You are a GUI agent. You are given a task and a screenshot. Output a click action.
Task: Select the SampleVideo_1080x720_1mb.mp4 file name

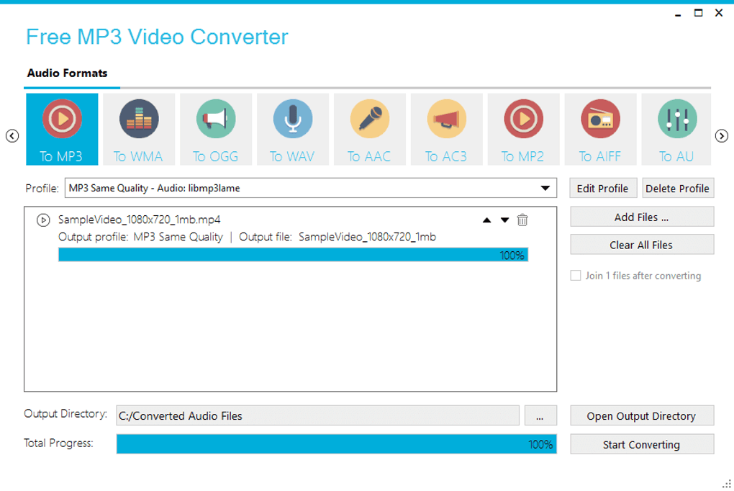[139, 220]
